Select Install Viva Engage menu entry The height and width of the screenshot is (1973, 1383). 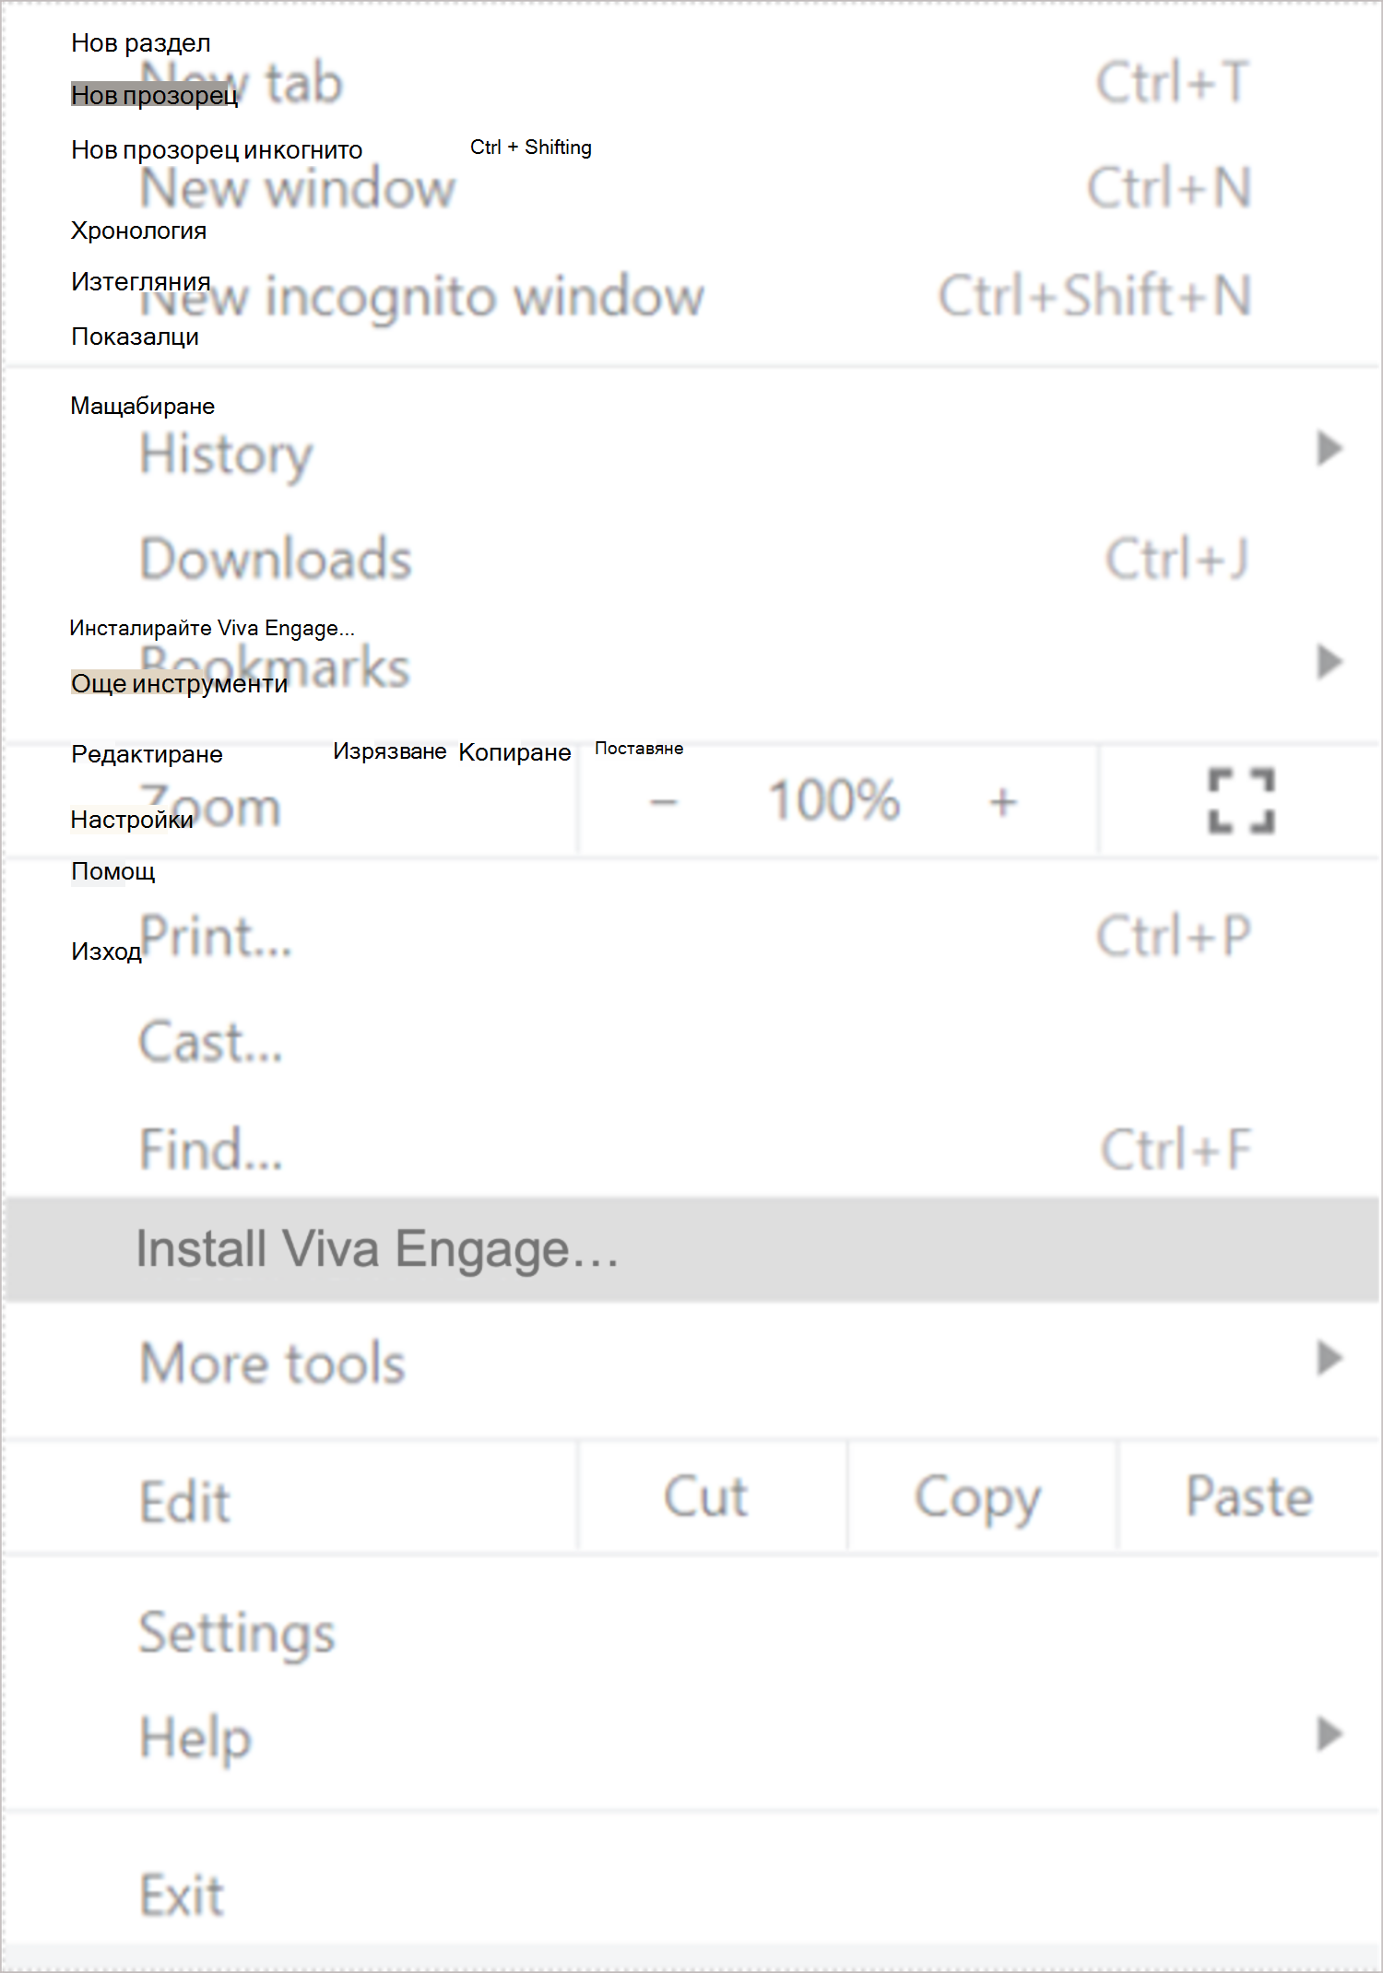click(691, 1249)
